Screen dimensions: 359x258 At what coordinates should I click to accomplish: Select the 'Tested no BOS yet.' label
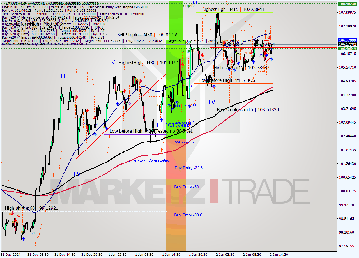click(174, 131)
